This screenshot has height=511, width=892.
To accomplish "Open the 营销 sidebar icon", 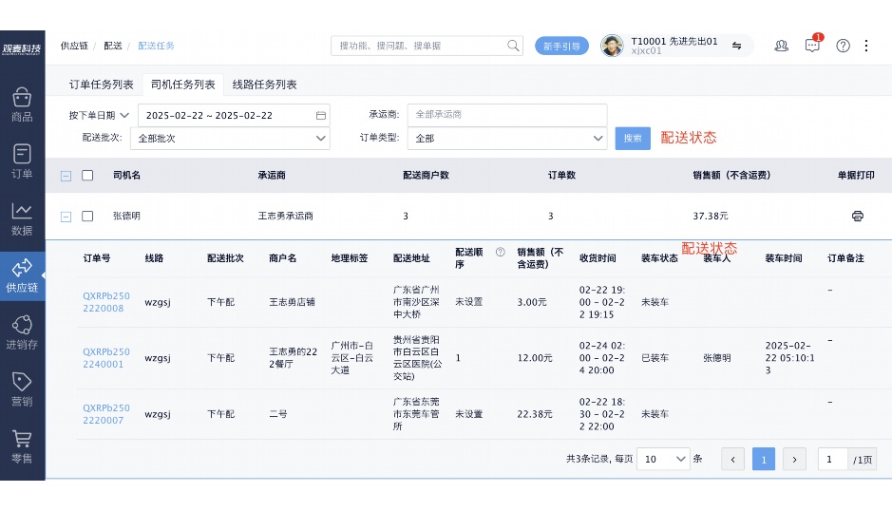I will [x=22, y=389].
